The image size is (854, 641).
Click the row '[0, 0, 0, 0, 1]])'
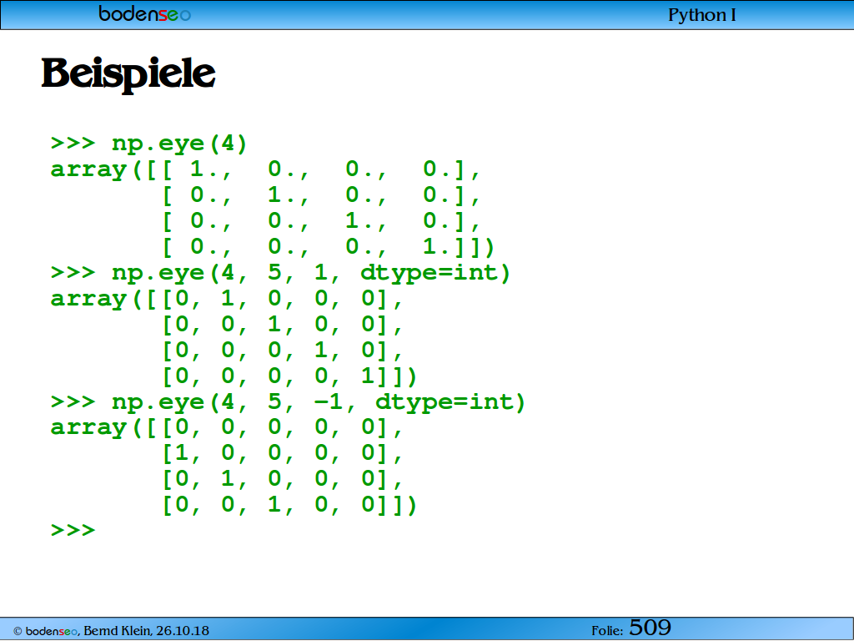(289, 376)
